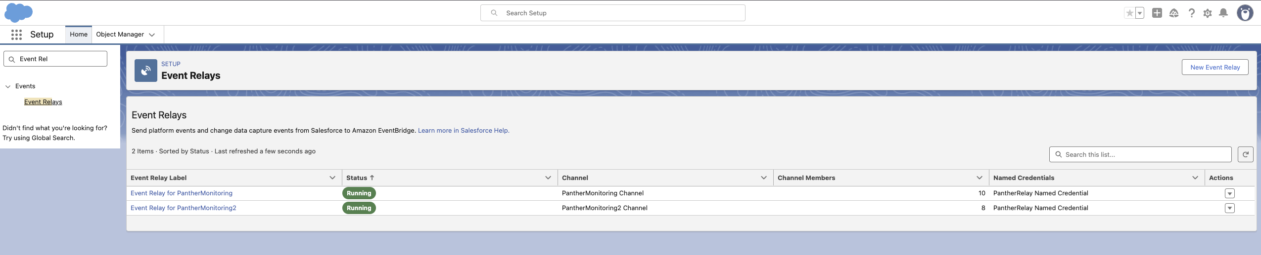
Task: Open the Global Actions plus icon
Action: 1157,13
